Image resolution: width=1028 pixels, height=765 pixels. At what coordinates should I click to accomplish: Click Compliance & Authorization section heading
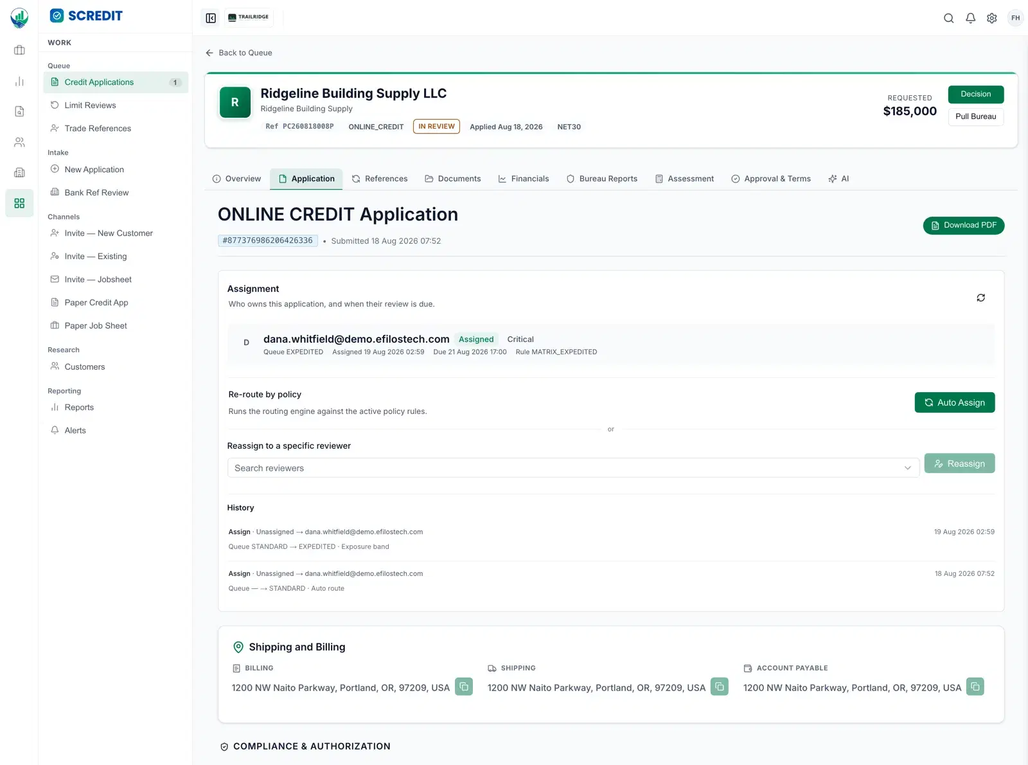point(311,746)
